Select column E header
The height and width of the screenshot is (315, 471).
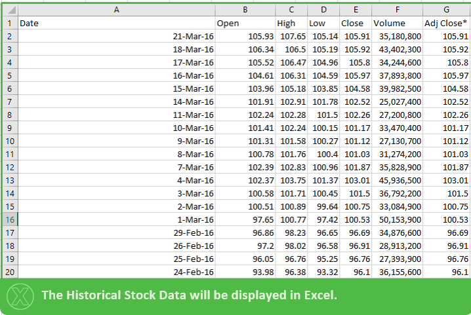point(356,10)
